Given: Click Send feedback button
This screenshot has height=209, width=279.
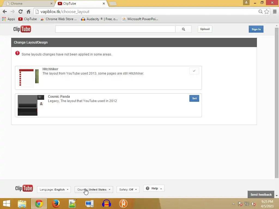Looking at the screenshot, I should 261,194.
